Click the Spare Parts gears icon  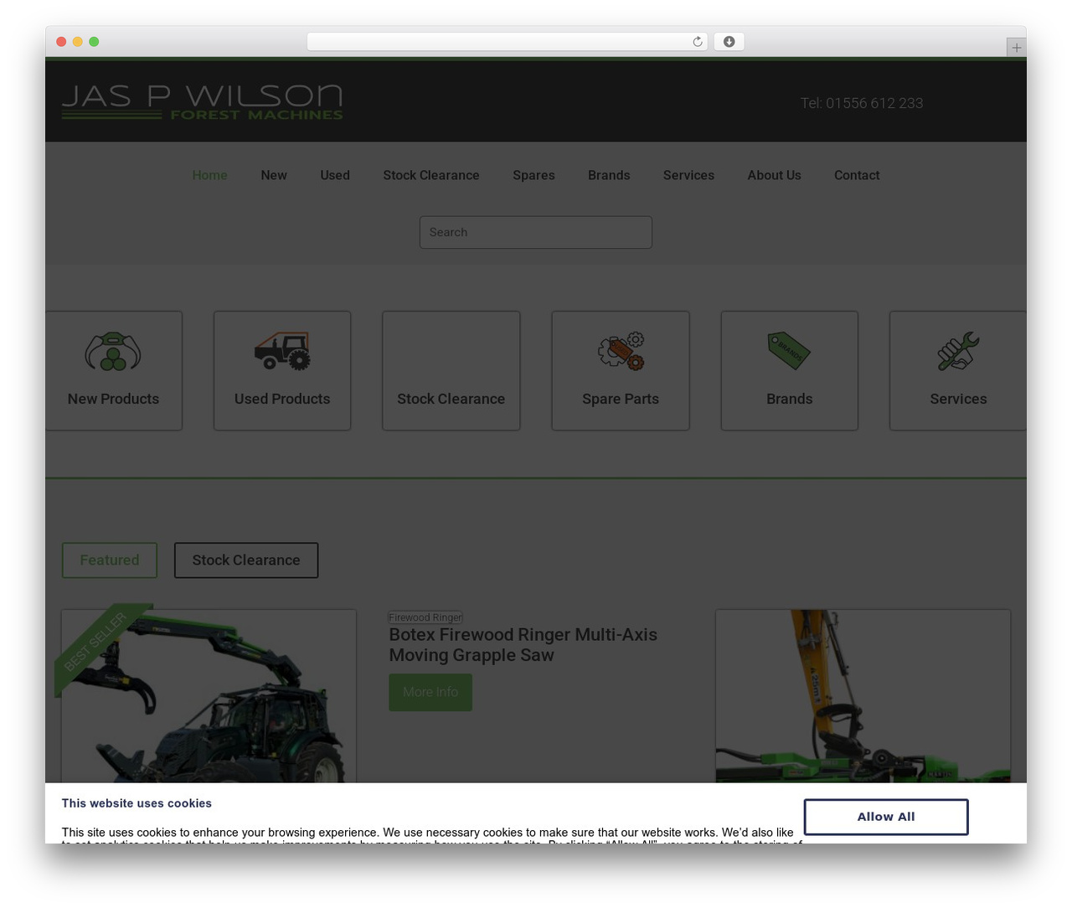tap(621, 351)
